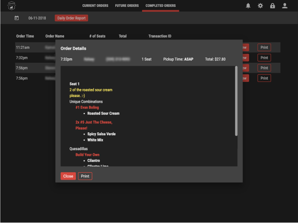Screen dimensions: 298x223
Task: Close the Order Details dialog
Action: 68,176
